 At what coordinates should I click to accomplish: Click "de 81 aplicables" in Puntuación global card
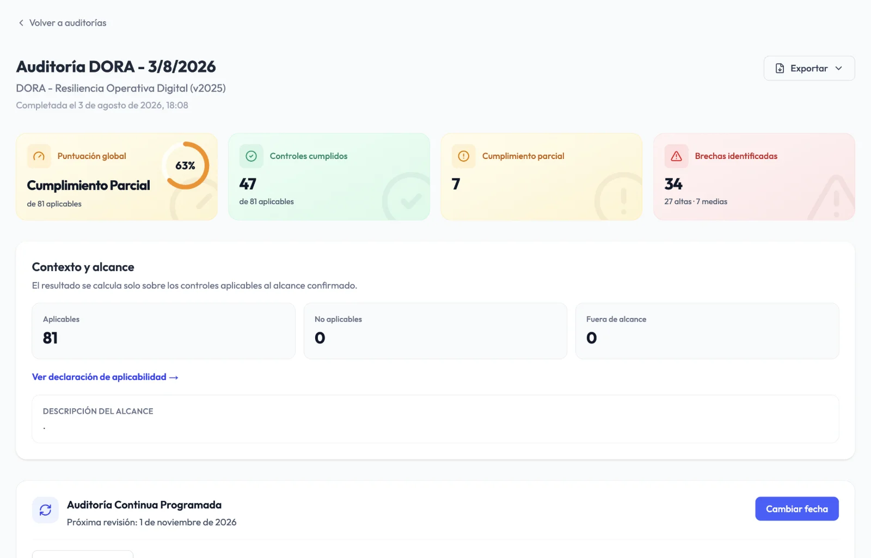[54, 204]
